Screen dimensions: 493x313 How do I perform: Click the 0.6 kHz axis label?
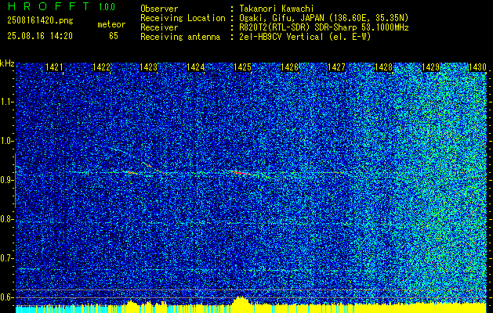[x=6, y=297]
